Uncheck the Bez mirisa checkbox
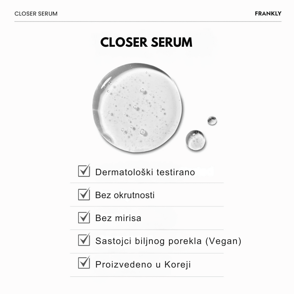The height and width of the screenshot is (294, 294). [84, 218]
